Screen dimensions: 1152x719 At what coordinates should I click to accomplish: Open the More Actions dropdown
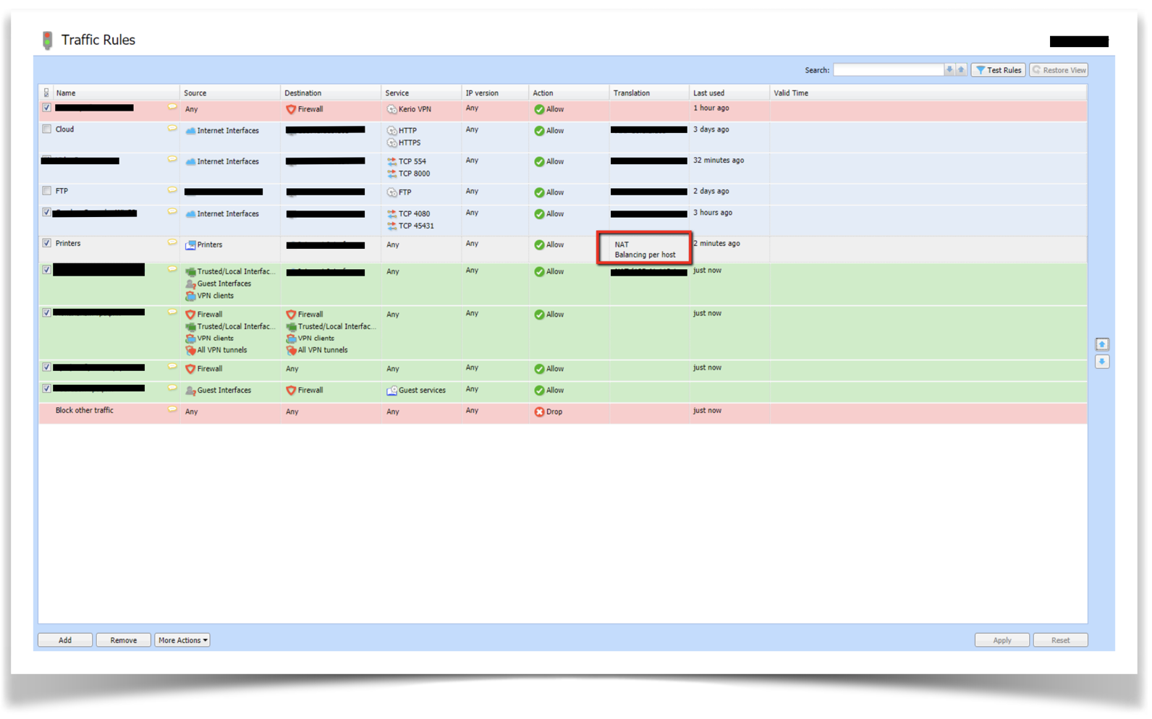point(182,640)
